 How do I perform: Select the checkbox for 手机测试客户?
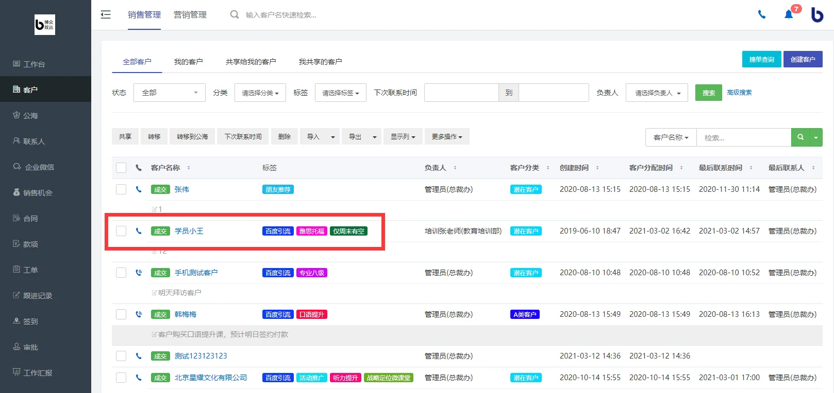tap(121, 273)
